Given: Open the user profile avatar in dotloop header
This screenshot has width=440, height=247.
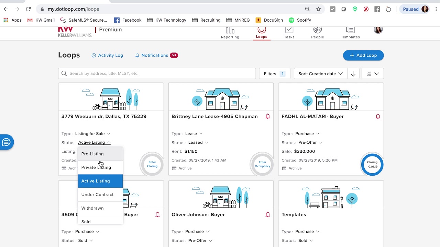Looking at the screenshot, I should pos(378,30).
